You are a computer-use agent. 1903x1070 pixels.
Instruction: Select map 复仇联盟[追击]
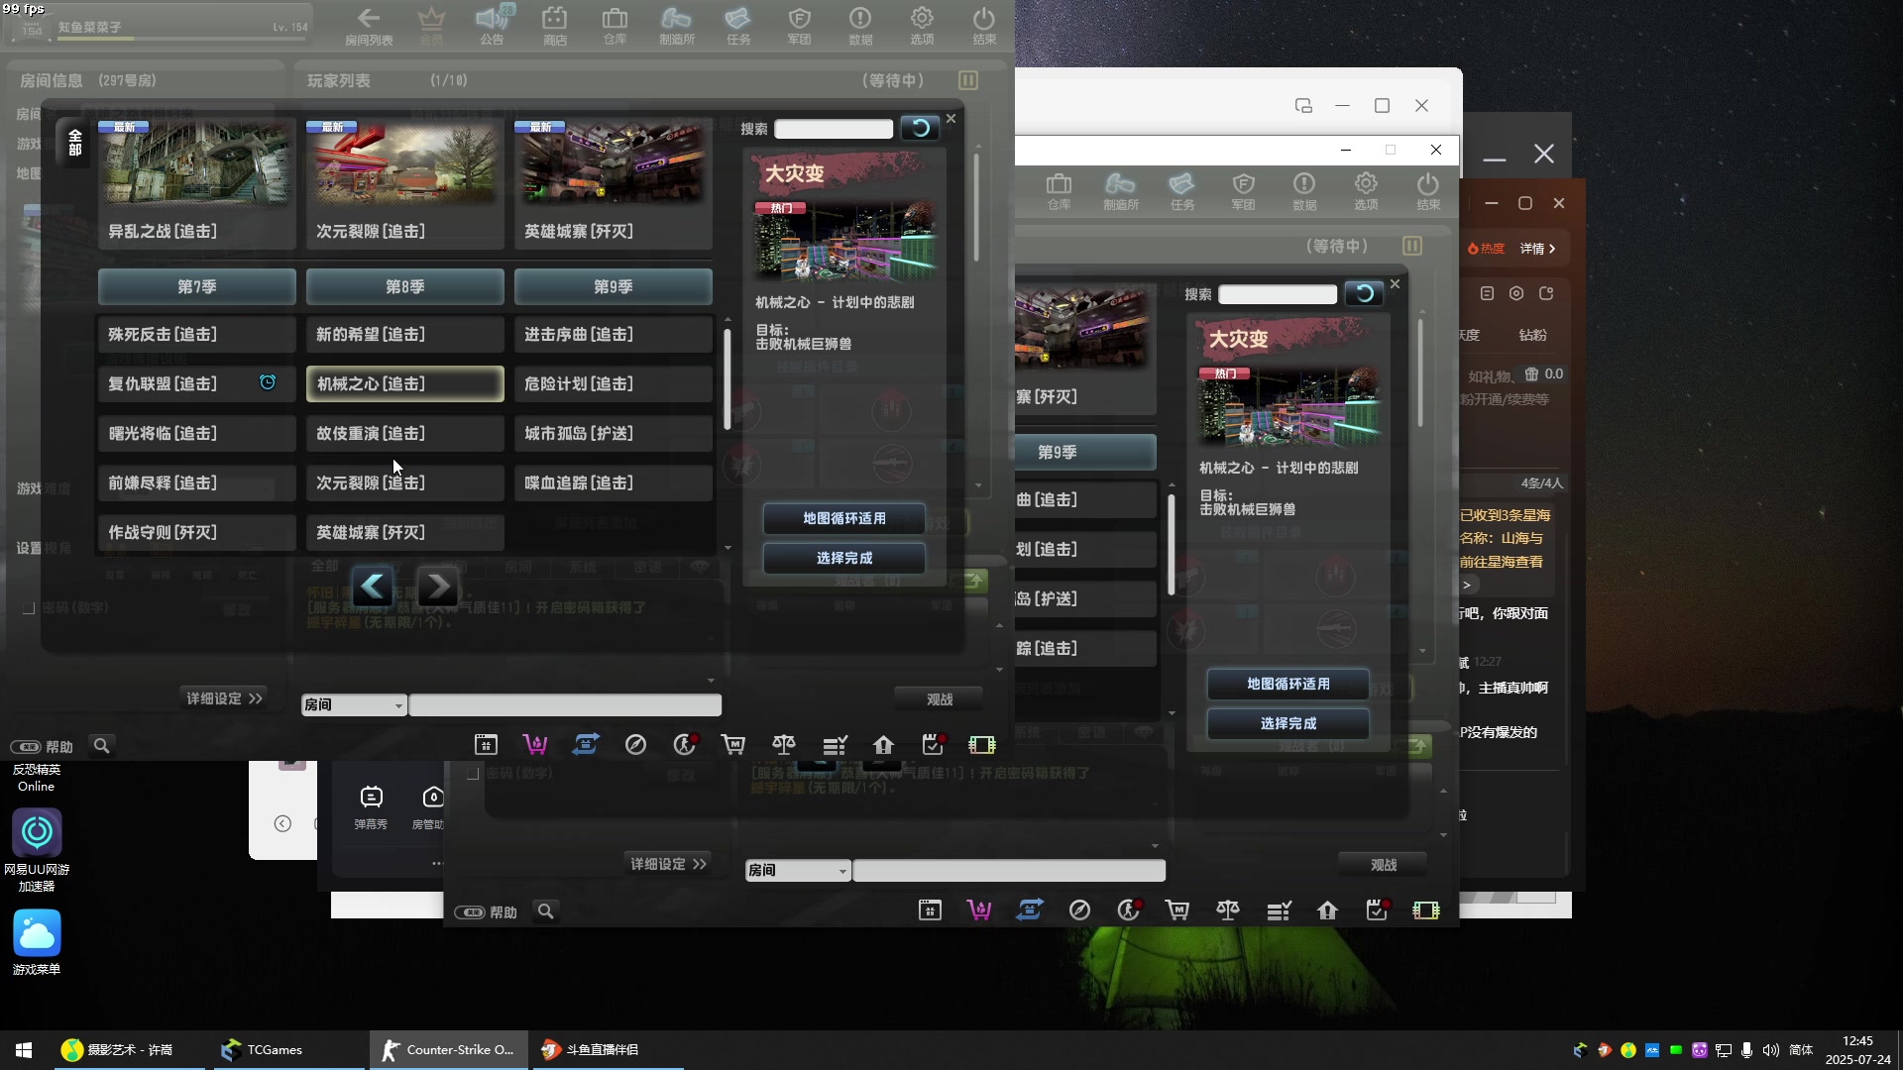point(196,383)
